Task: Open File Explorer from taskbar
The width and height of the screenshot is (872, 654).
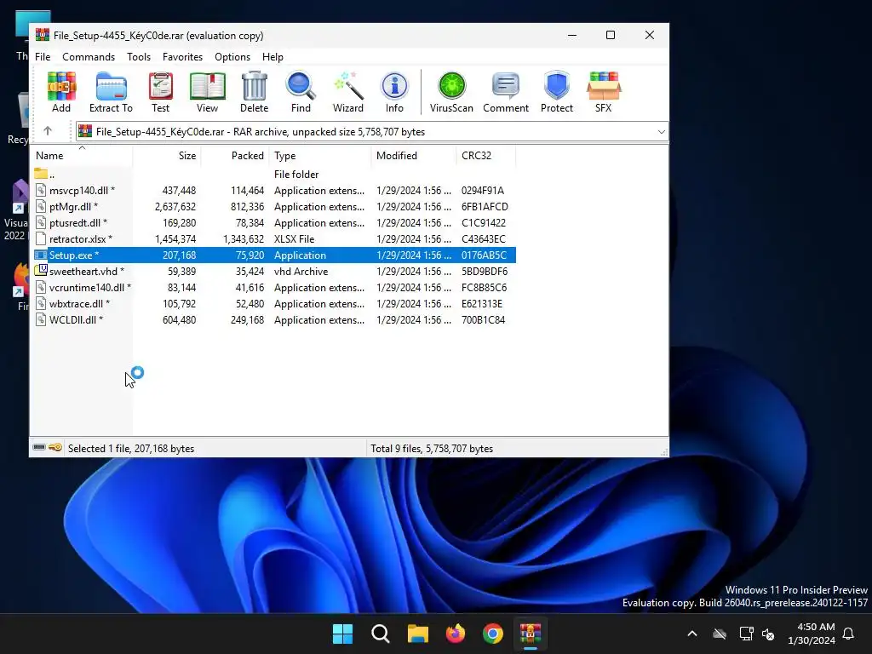Action: tap(417, 634)
